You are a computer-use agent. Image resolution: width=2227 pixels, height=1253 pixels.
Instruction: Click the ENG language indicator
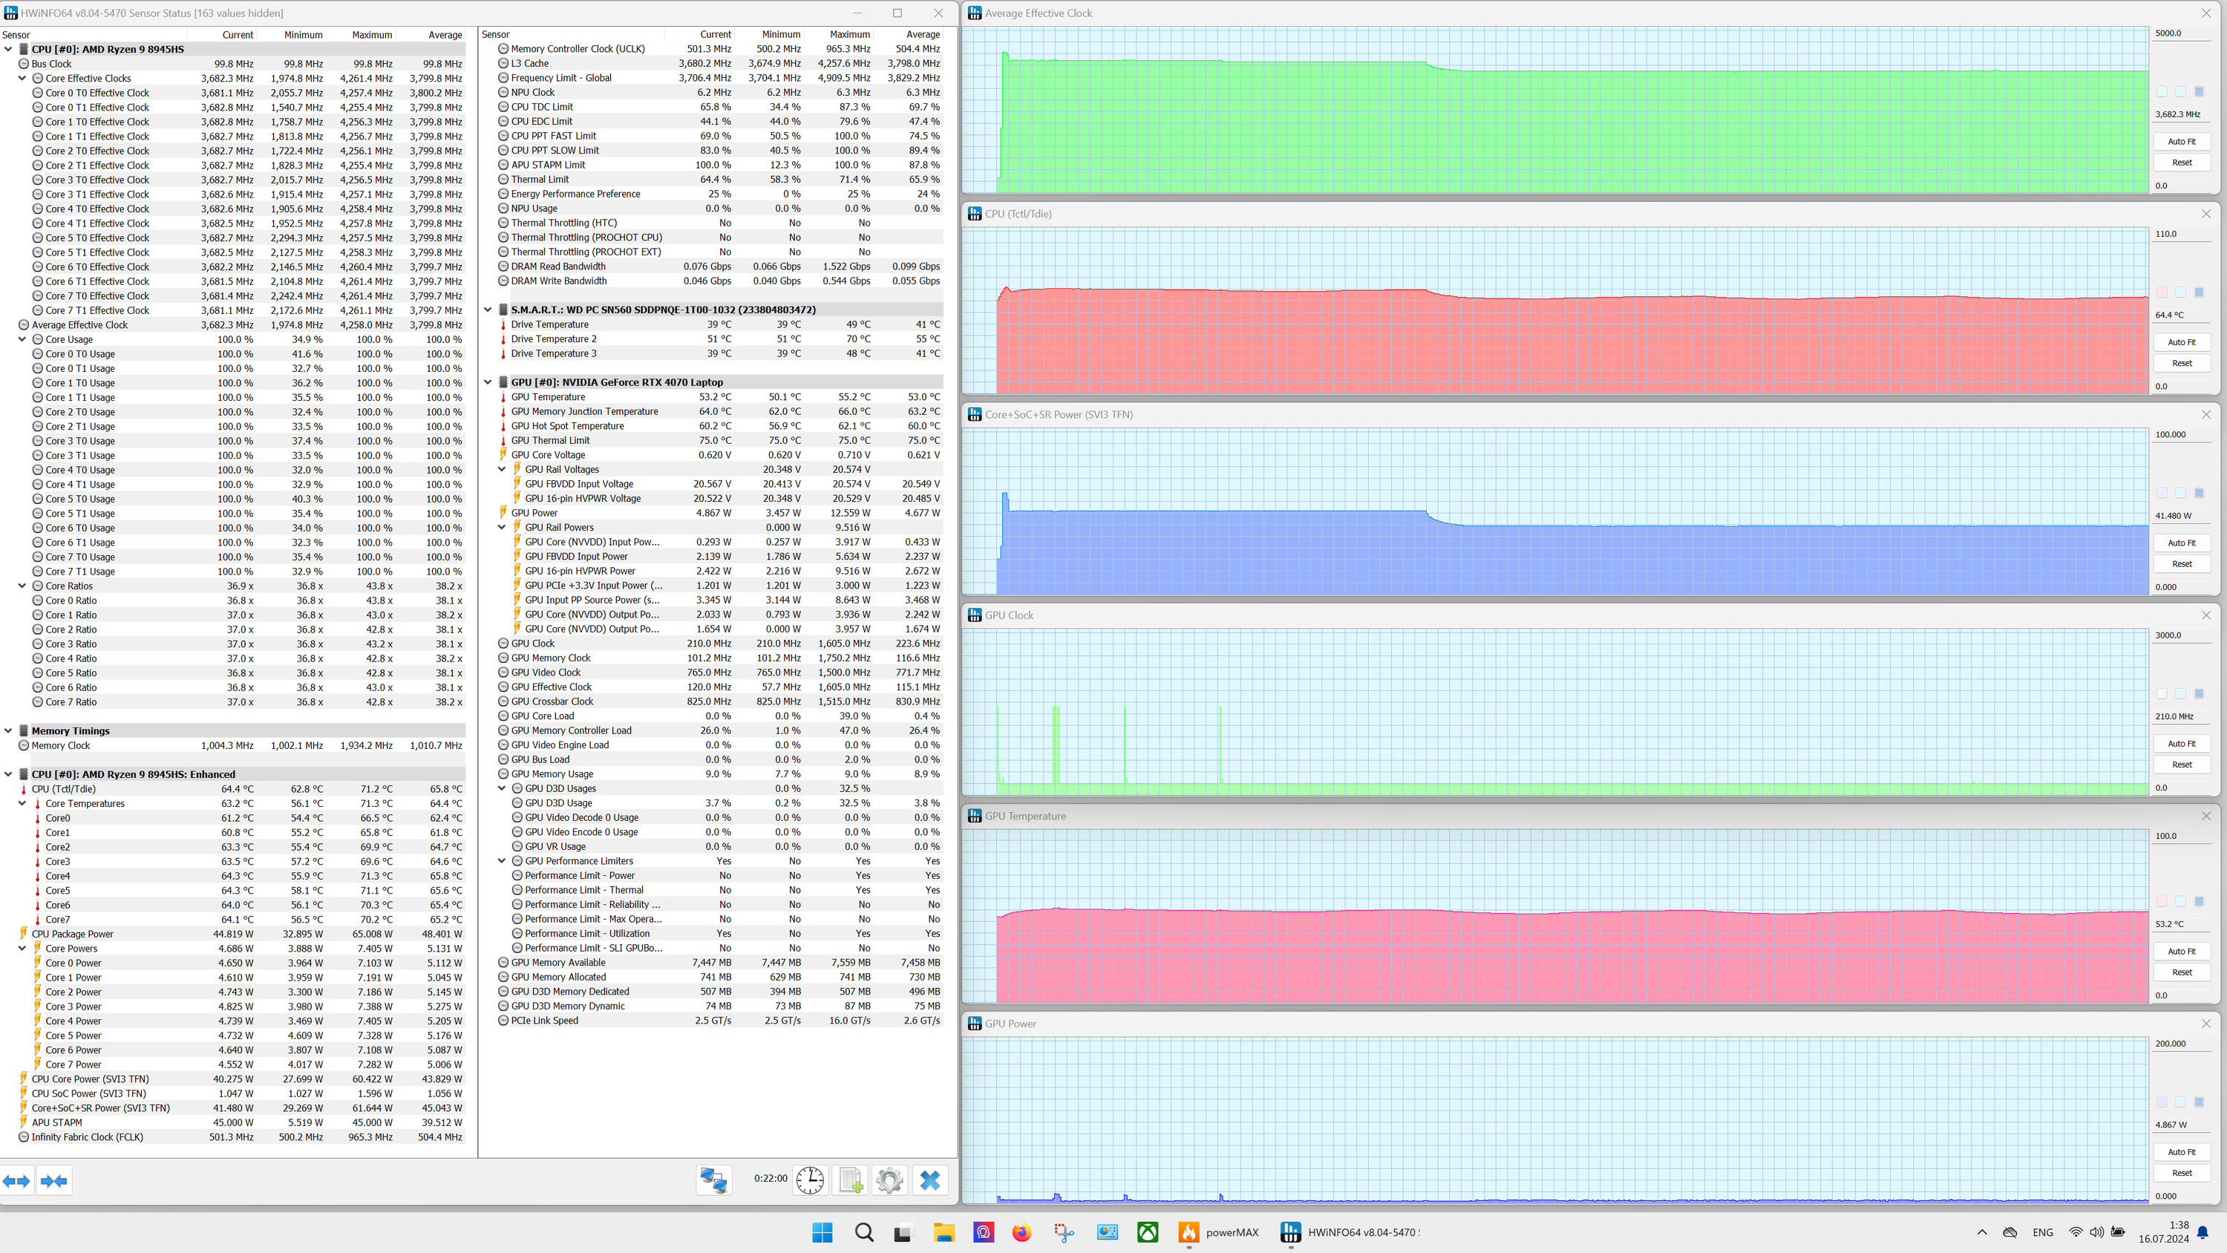pos(2042,1232)
